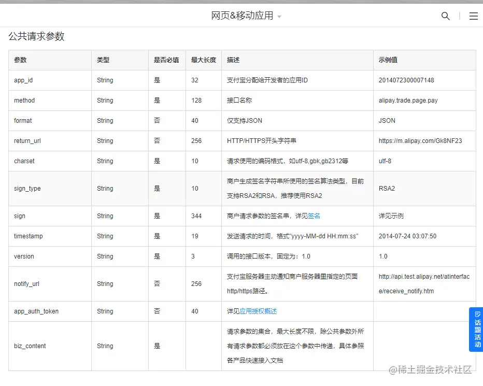Click the RSA2 example value
Screen dimensions: 483x386
tap(387, 189)
